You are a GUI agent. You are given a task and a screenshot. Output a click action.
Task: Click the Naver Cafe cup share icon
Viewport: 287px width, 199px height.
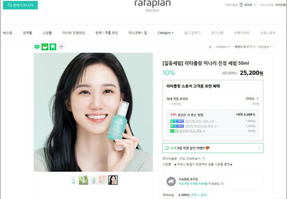click(45, 47)
